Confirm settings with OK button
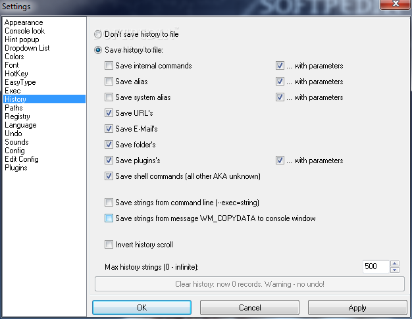 (x=142, y=307)
